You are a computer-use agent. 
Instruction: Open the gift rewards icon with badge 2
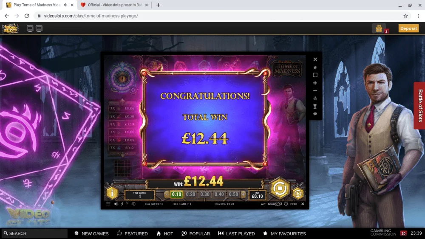click(x=379, y=28)
